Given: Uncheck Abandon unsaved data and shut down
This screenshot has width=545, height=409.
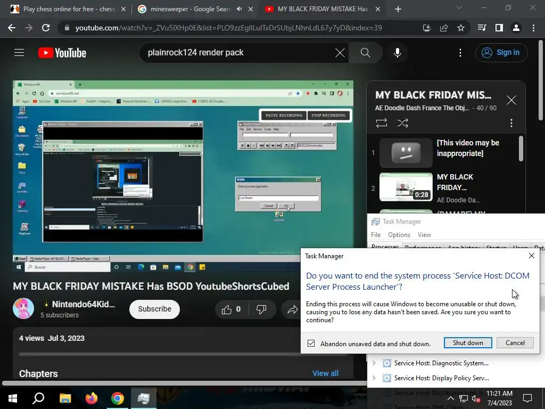Looking at the screenshot, I should coord(311,343).
